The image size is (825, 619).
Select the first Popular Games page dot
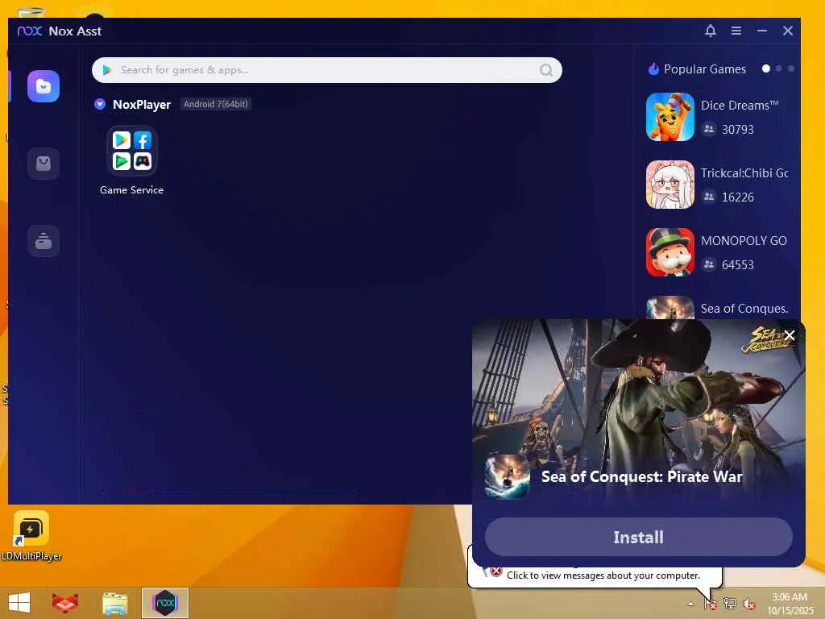click(x=766, y=69)
